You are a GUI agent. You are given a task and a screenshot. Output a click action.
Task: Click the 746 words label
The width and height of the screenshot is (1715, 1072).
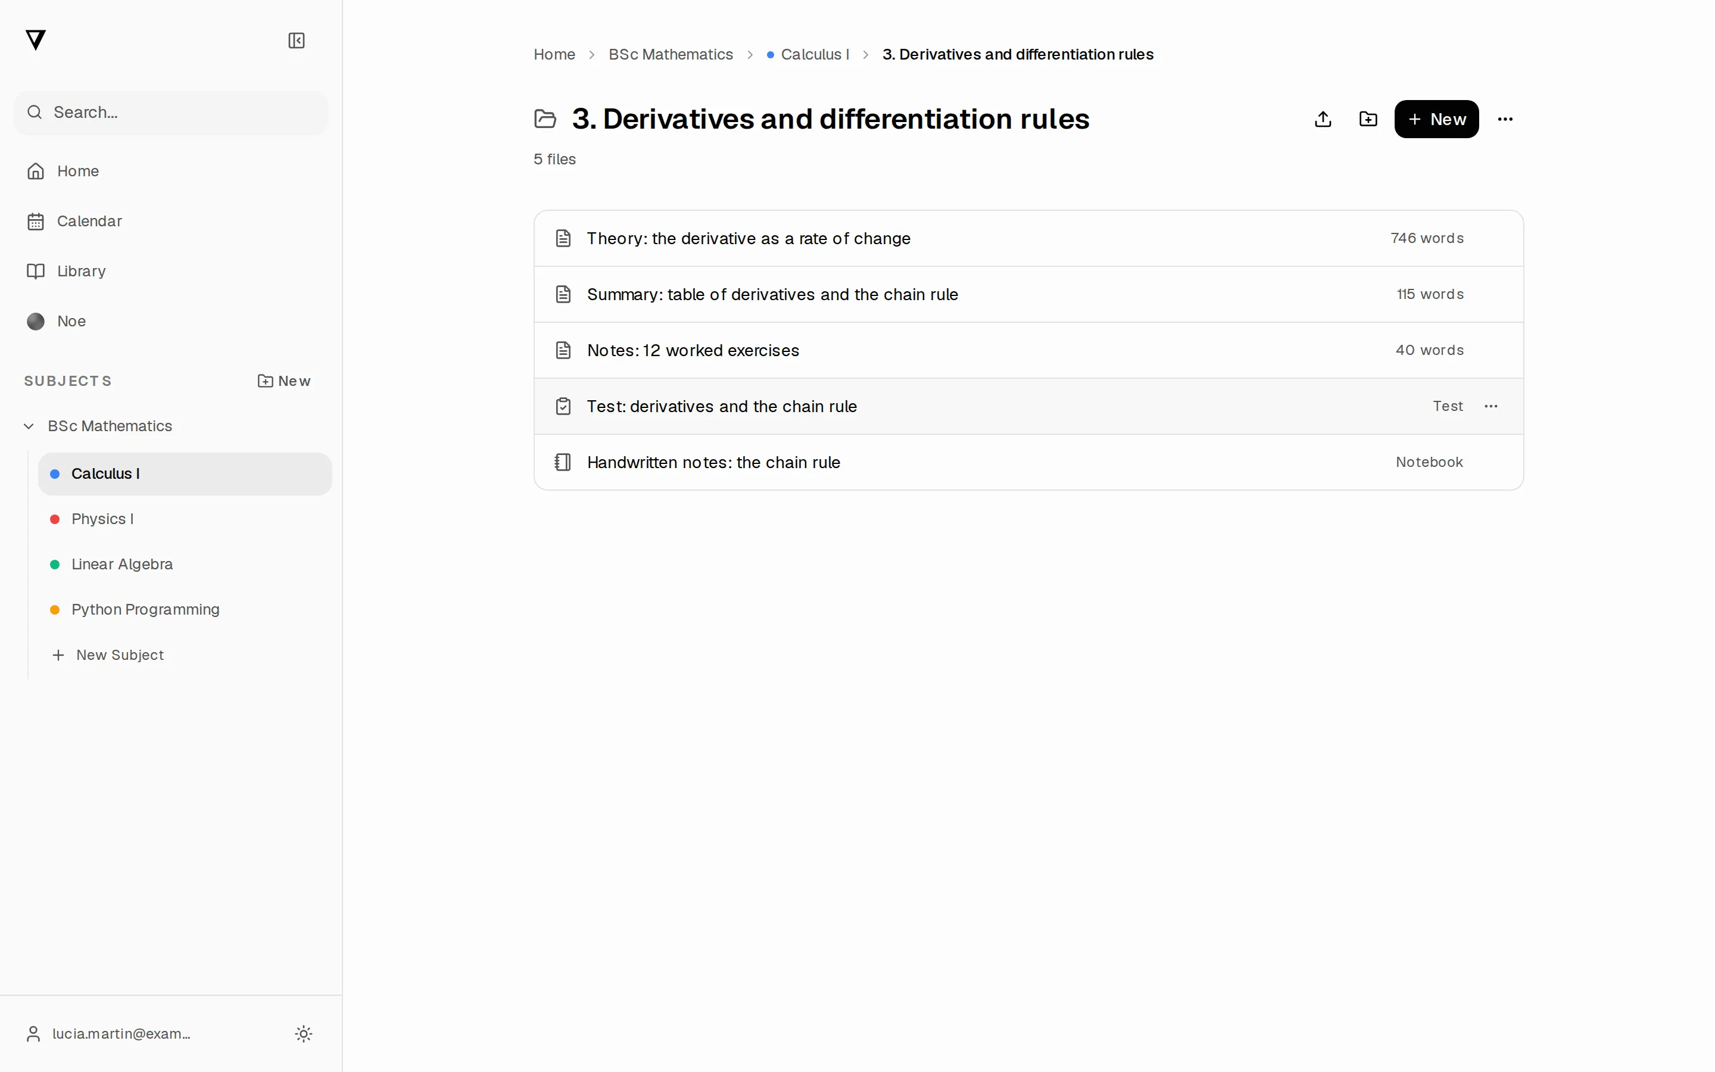point(1427,238)
